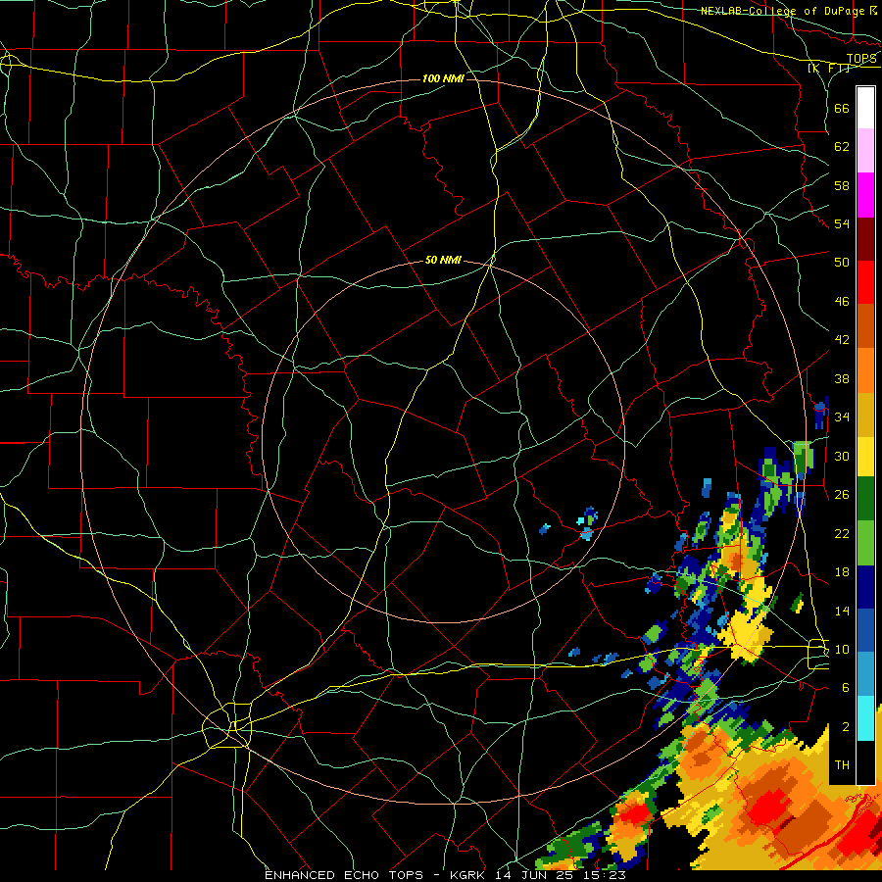Click the legend value 38
Viewport: 882px width, 882px height.
tap(842, 378)
